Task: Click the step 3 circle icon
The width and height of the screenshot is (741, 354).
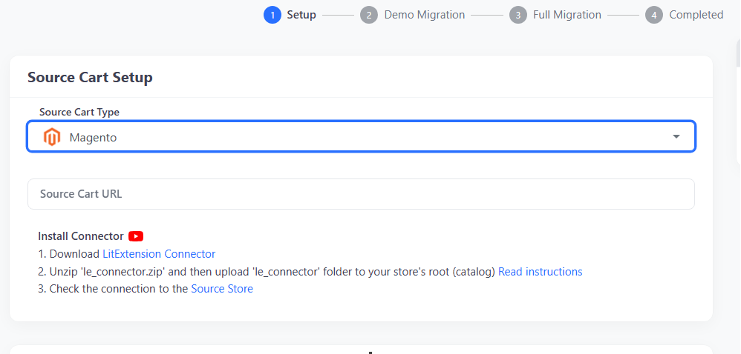Action: pos(518,15)
